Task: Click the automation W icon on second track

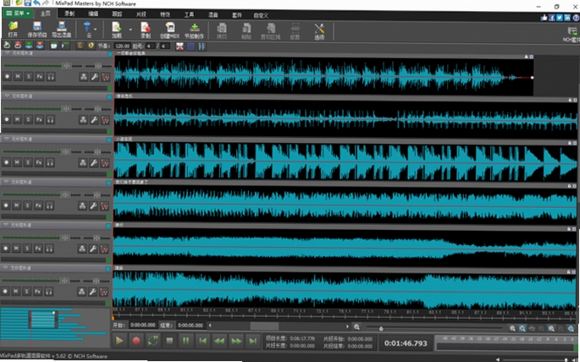Action: click(x=106, y=120)
